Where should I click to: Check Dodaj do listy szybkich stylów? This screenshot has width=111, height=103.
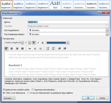click(x=4, y=90)
